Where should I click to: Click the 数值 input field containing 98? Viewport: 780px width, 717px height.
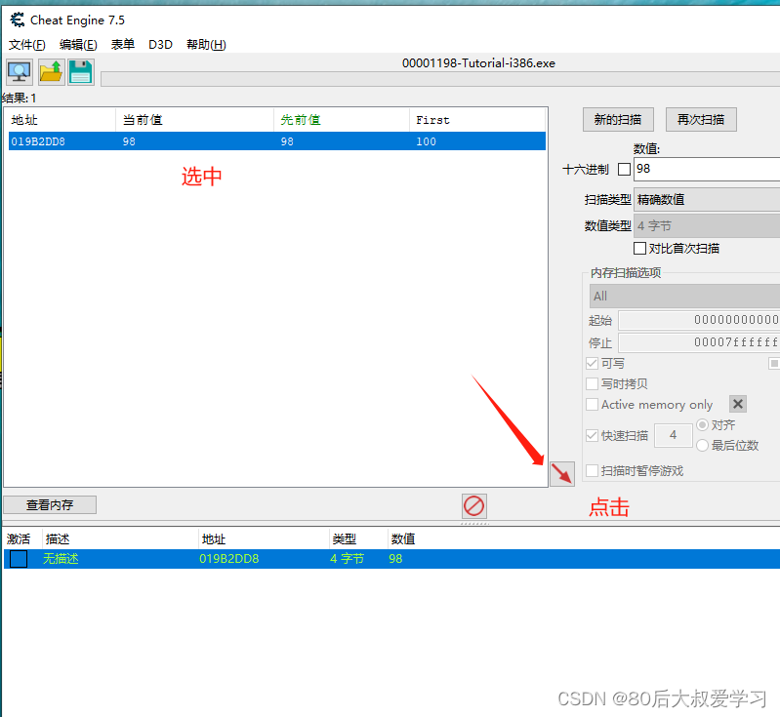pyautogui.click(x=707, y=169)
